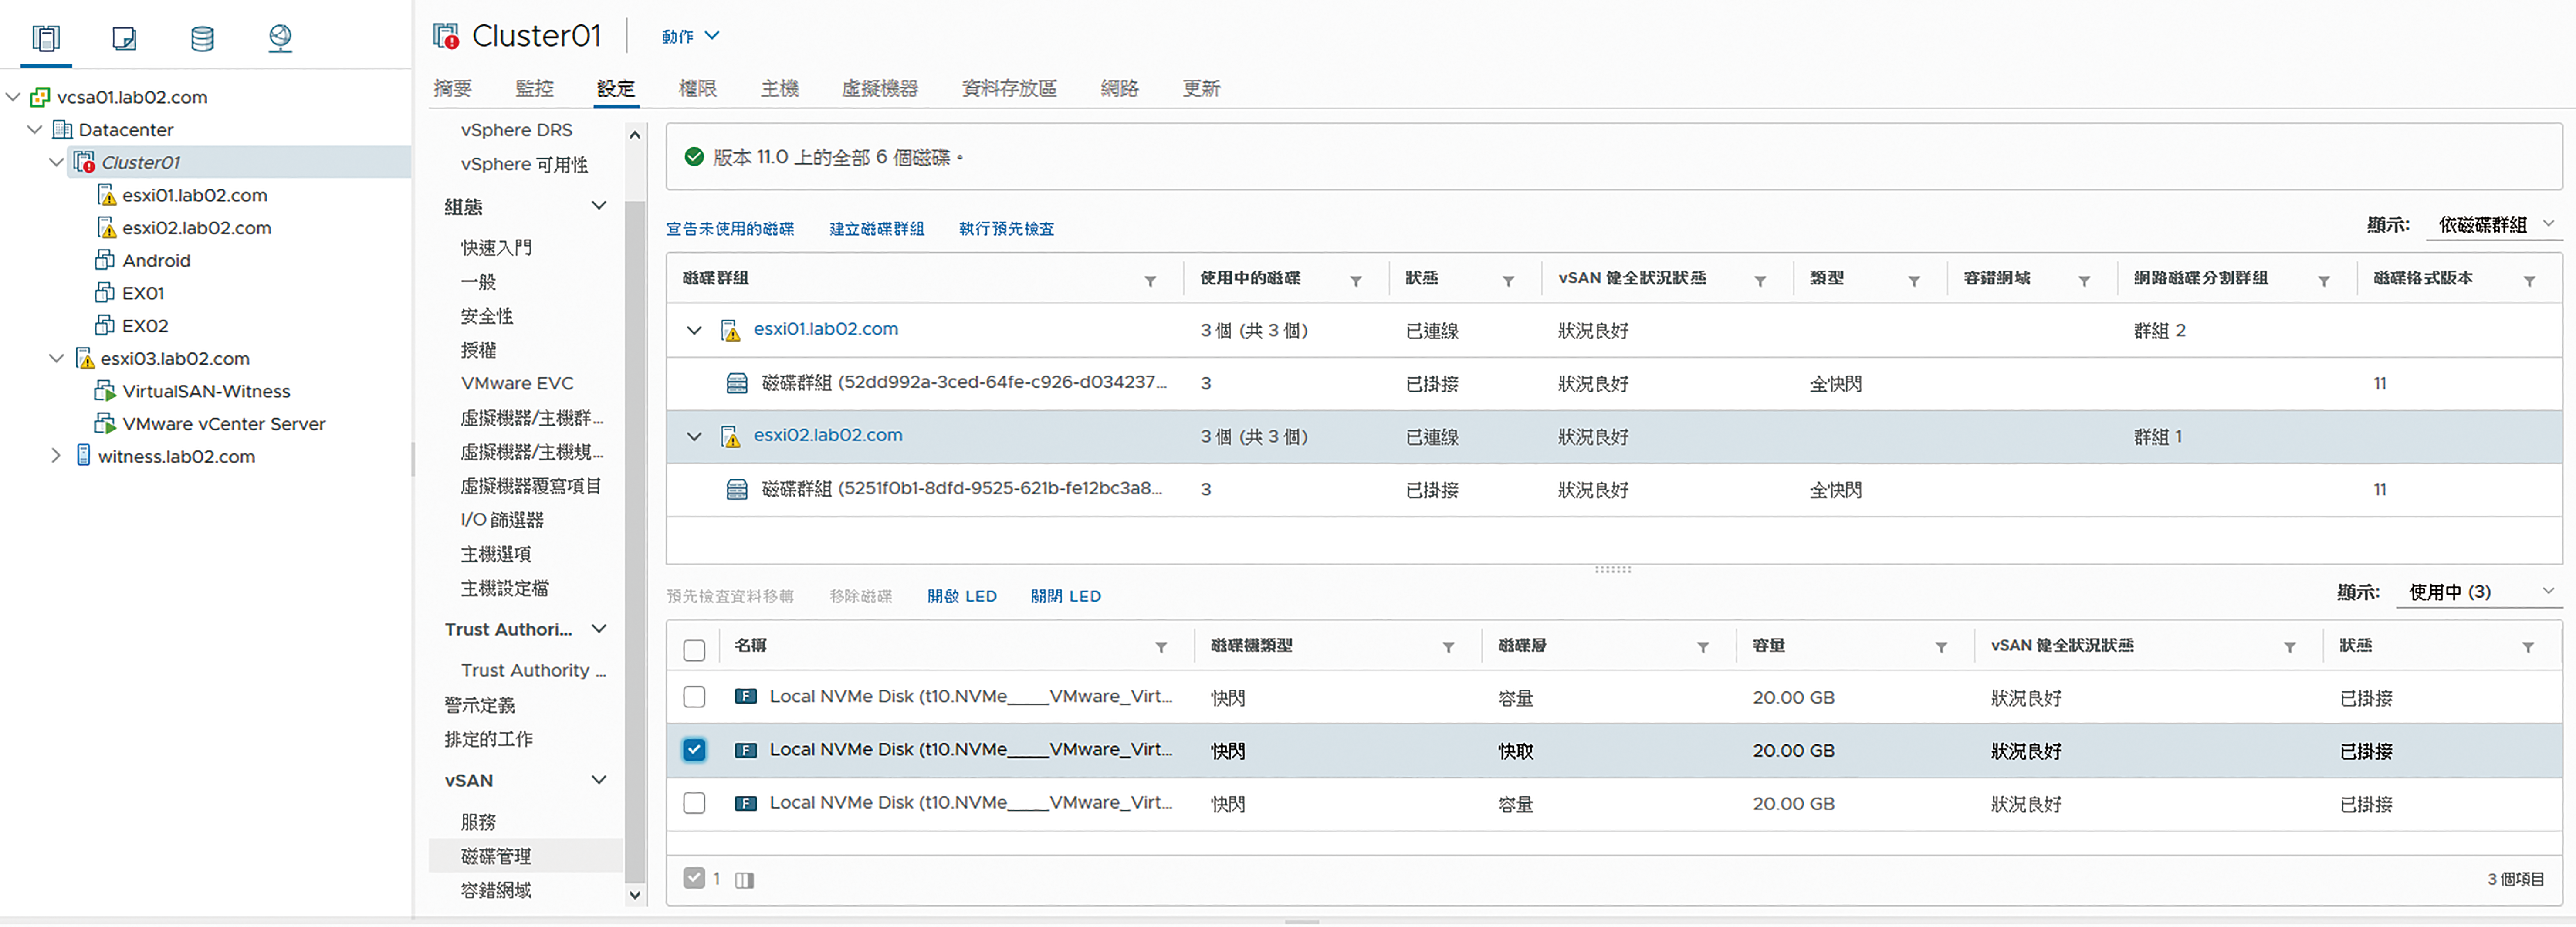2576x927 pixels.
Task: Select disk group 52dd992a row icon
Action: click(x=737, y=383)
